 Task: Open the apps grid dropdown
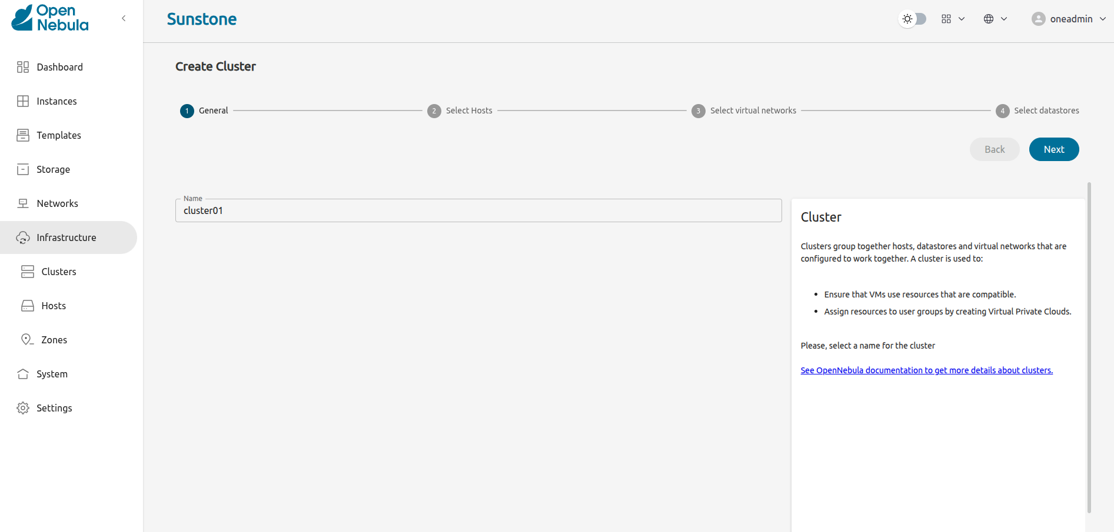(x=952, y=19)
